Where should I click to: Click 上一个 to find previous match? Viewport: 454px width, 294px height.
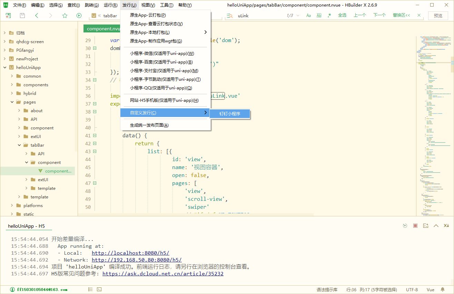tap(360, 16)
